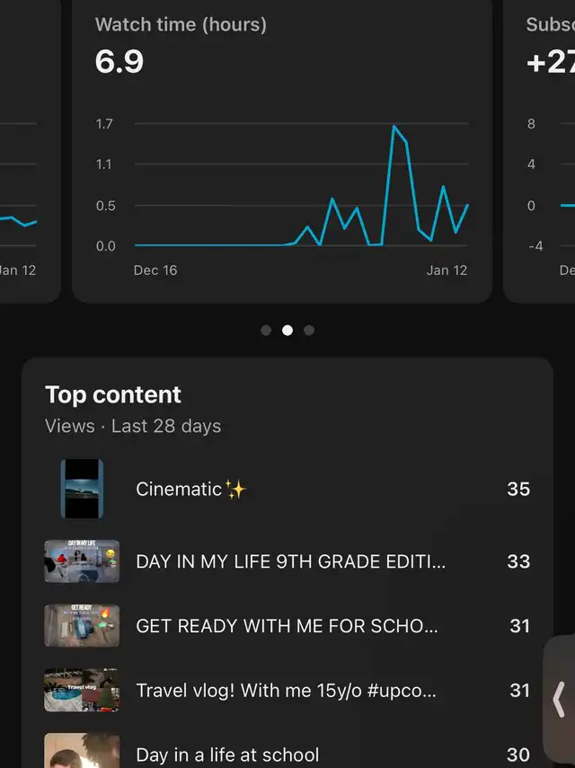Open the Travel vlog video thumbnail

click(x=82, y=690)
